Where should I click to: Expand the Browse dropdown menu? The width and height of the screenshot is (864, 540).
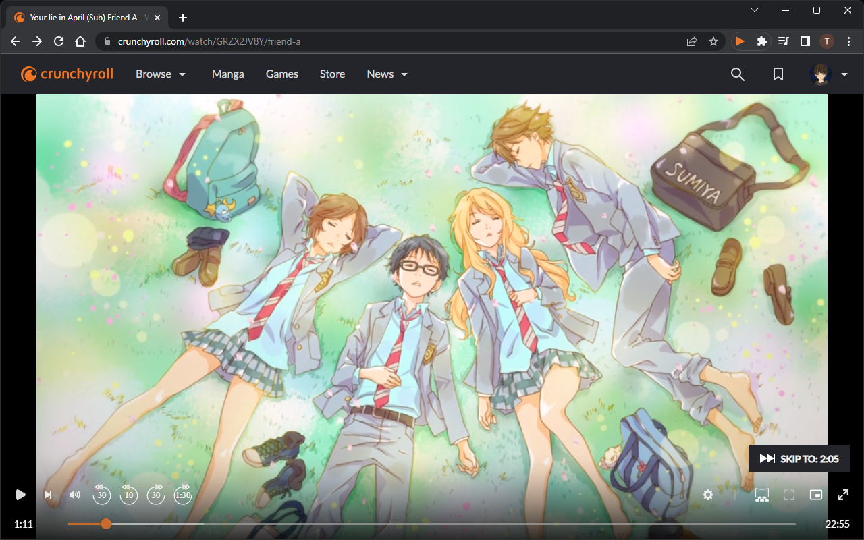coord(161,74)
